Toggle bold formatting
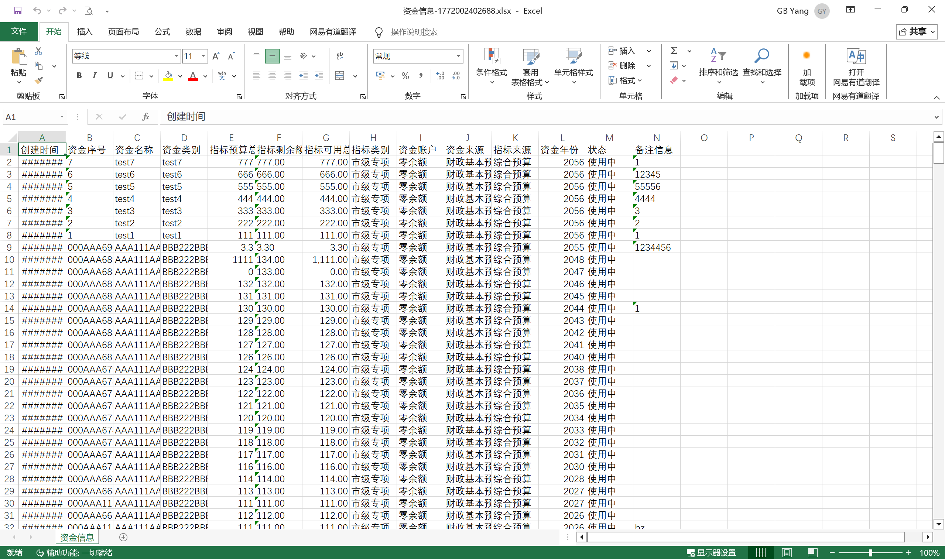The width and height of the screenshot is (945, 559). [79, 76]
